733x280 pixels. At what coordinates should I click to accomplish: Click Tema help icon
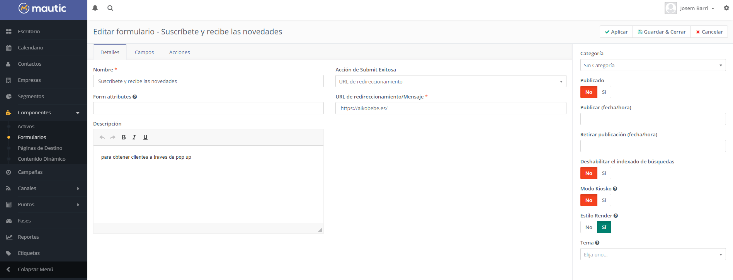click(597, 243)
